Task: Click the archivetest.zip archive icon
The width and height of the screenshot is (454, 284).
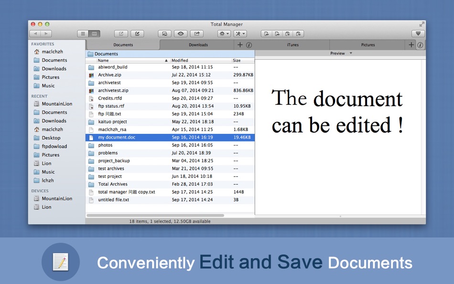Action: [91, 91]
